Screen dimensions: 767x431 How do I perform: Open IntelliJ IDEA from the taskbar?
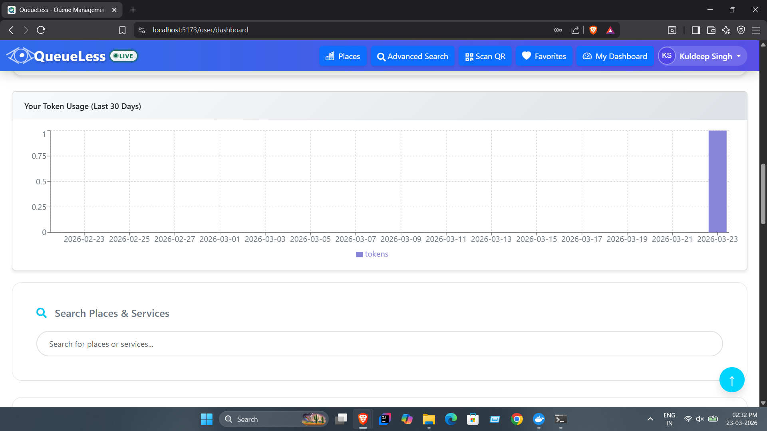point(385,419)
